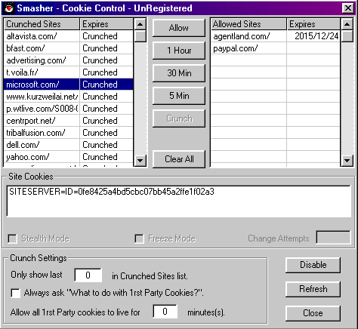Click the Clear All button

click(179, 159)
